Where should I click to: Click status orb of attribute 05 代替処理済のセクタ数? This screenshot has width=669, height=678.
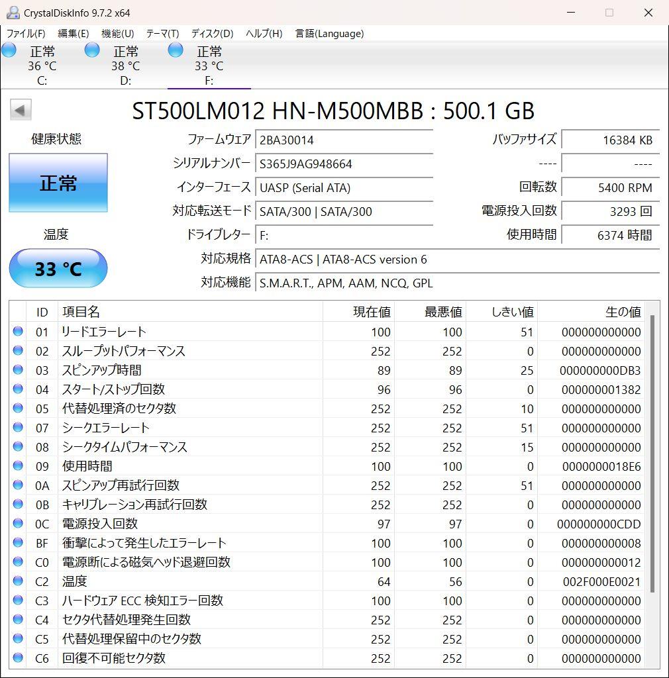pos(18,408)
